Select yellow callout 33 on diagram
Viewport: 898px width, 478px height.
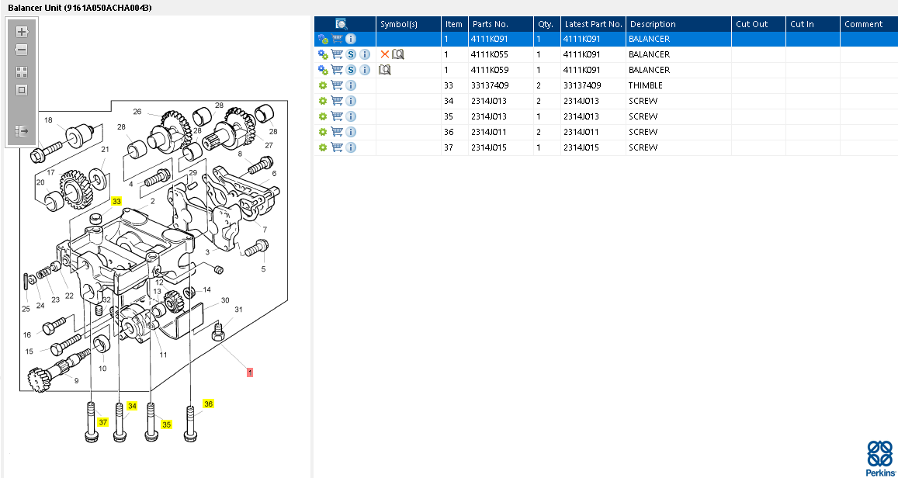point(116,201)
